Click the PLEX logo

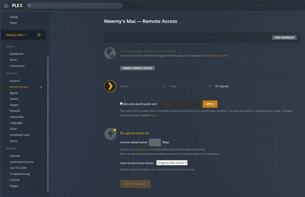(x=17, y=6)
